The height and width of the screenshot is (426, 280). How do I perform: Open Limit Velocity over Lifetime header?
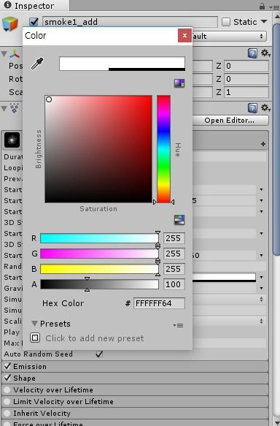click(135, 402)
